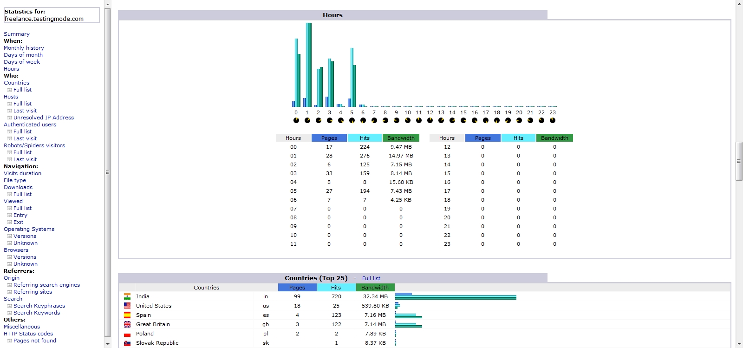Open Miscellaneous link

point(22,327)
